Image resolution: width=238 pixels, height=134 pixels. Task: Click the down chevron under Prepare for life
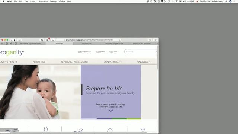(111, 111)
